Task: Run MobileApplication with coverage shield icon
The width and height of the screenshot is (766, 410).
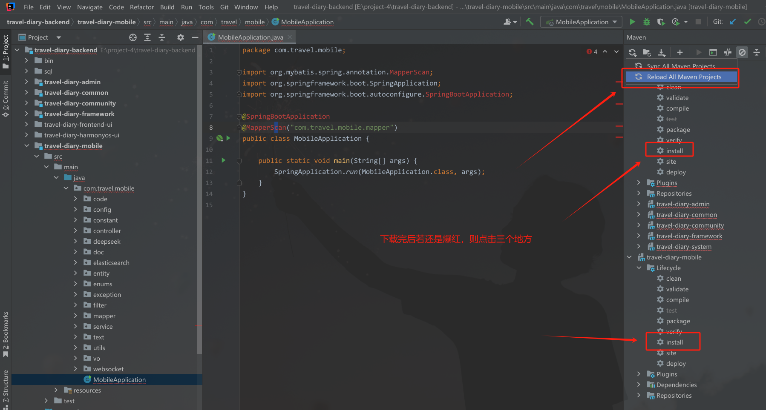Action: pos(661,22)
